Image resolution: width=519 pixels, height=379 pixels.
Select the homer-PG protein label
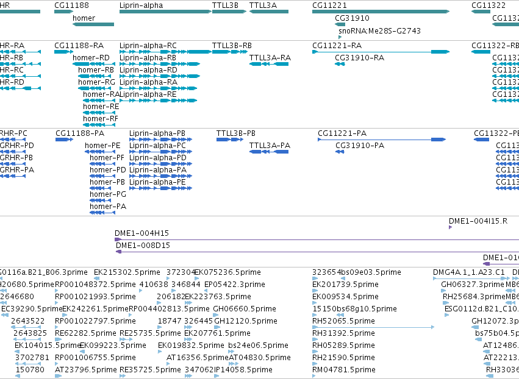[x=108, y=194]
